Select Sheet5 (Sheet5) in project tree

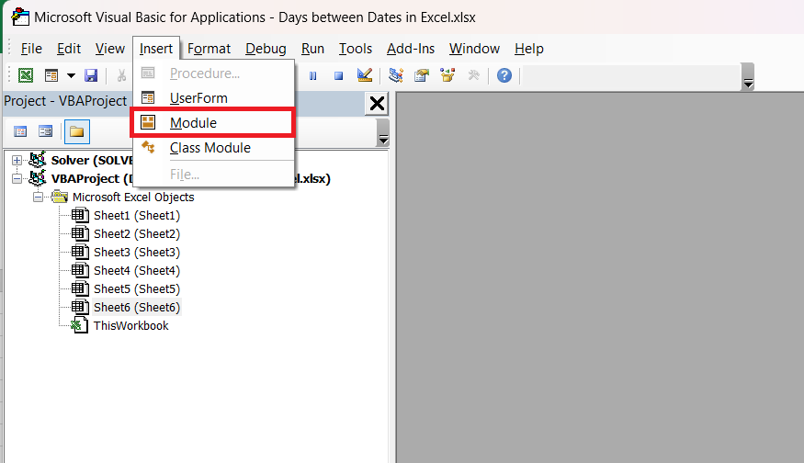pos(137,289)
